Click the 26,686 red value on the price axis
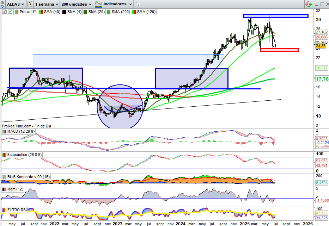The height and width of the screenshot is (226, 329). click(322, 37)
